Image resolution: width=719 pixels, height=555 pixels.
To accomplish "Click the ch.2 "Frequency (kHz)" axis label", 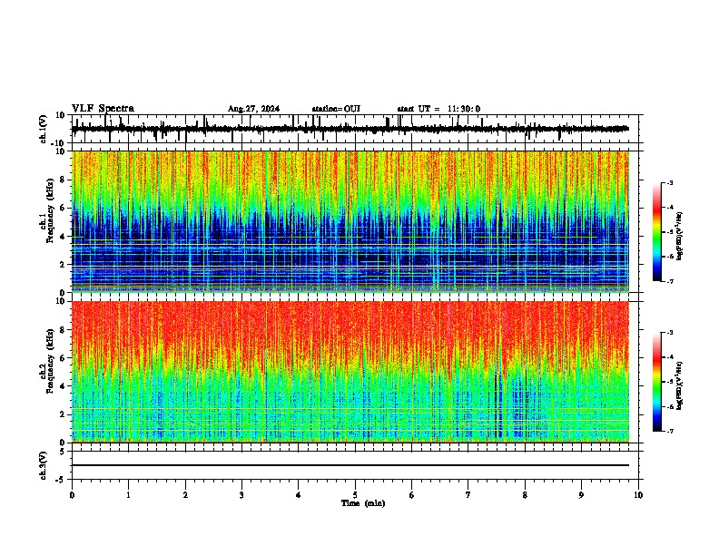I will coord(50,361).
